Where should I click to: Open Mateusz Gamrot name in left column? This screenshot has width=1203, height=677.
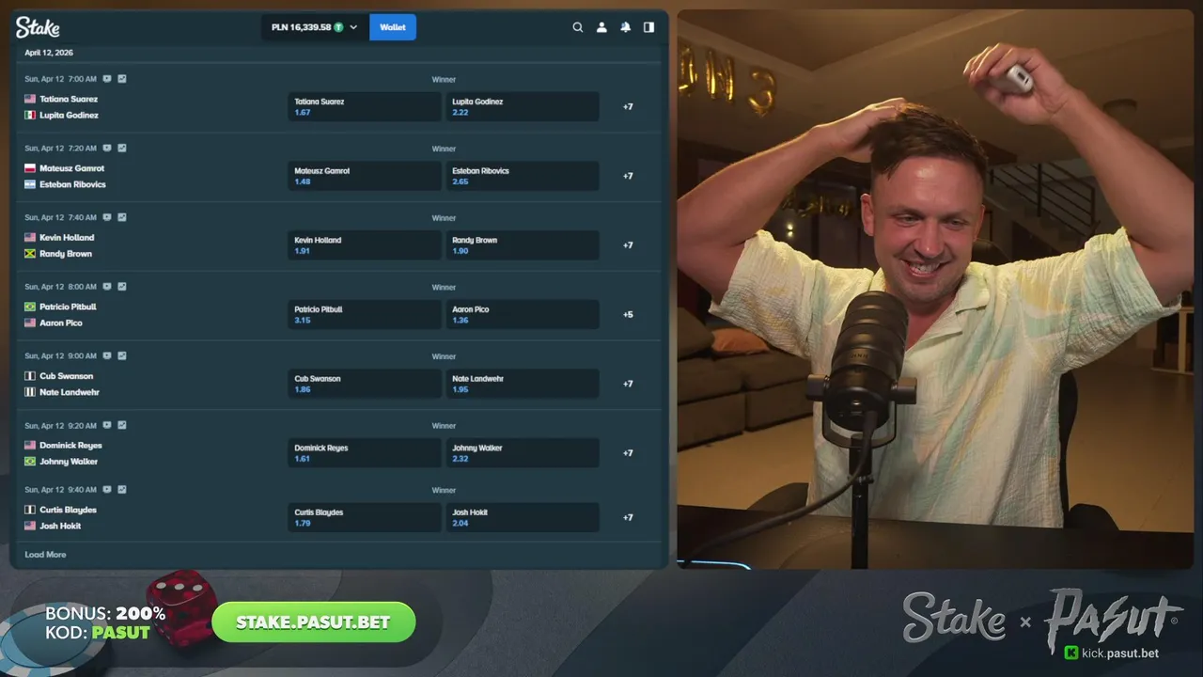(72, 168)
